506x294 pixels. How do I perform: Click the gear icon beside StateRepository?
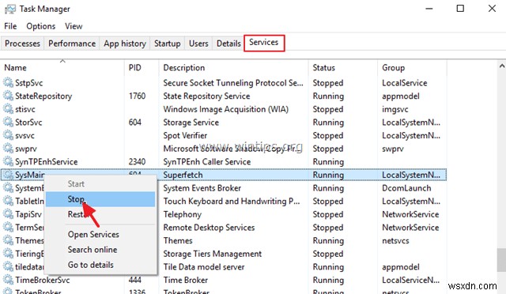8,96
